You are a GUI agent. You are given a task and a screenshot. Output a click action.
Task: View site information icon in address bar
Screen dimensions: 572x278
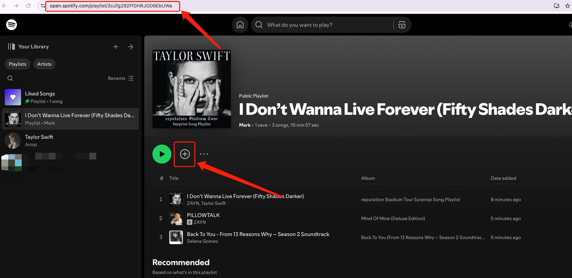43,6
